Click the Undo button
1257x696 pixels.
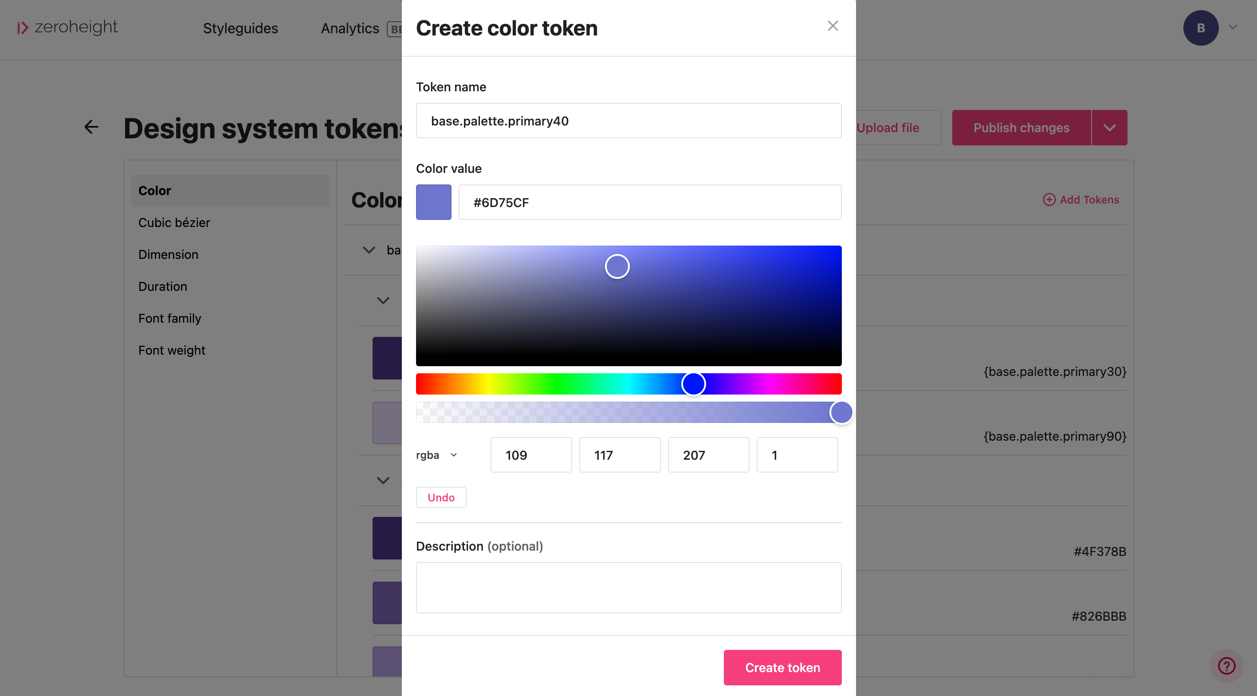(x=440, y=497)
